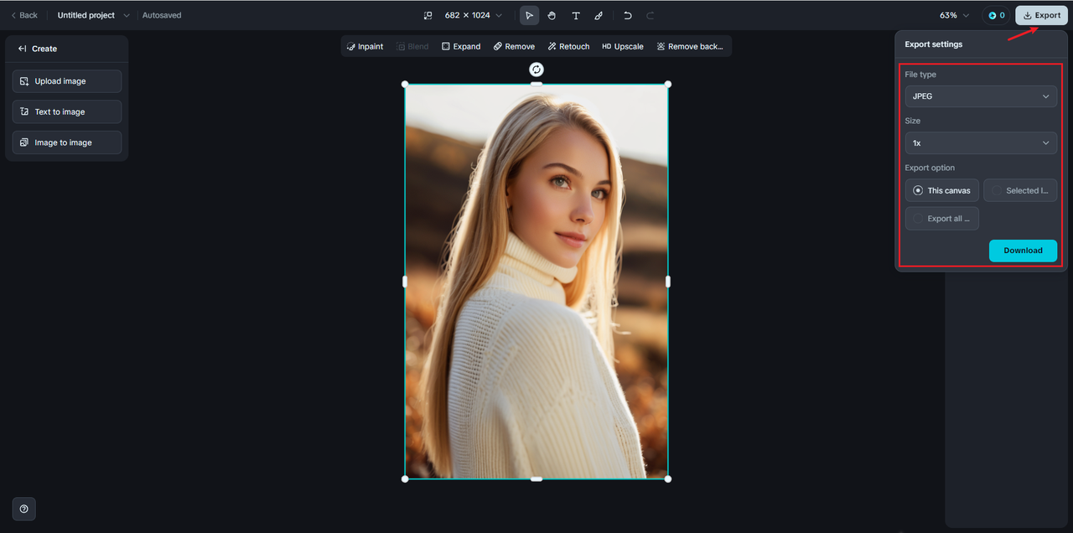Click HD Upscale
1073x533 pixels.
coord(623,46)
